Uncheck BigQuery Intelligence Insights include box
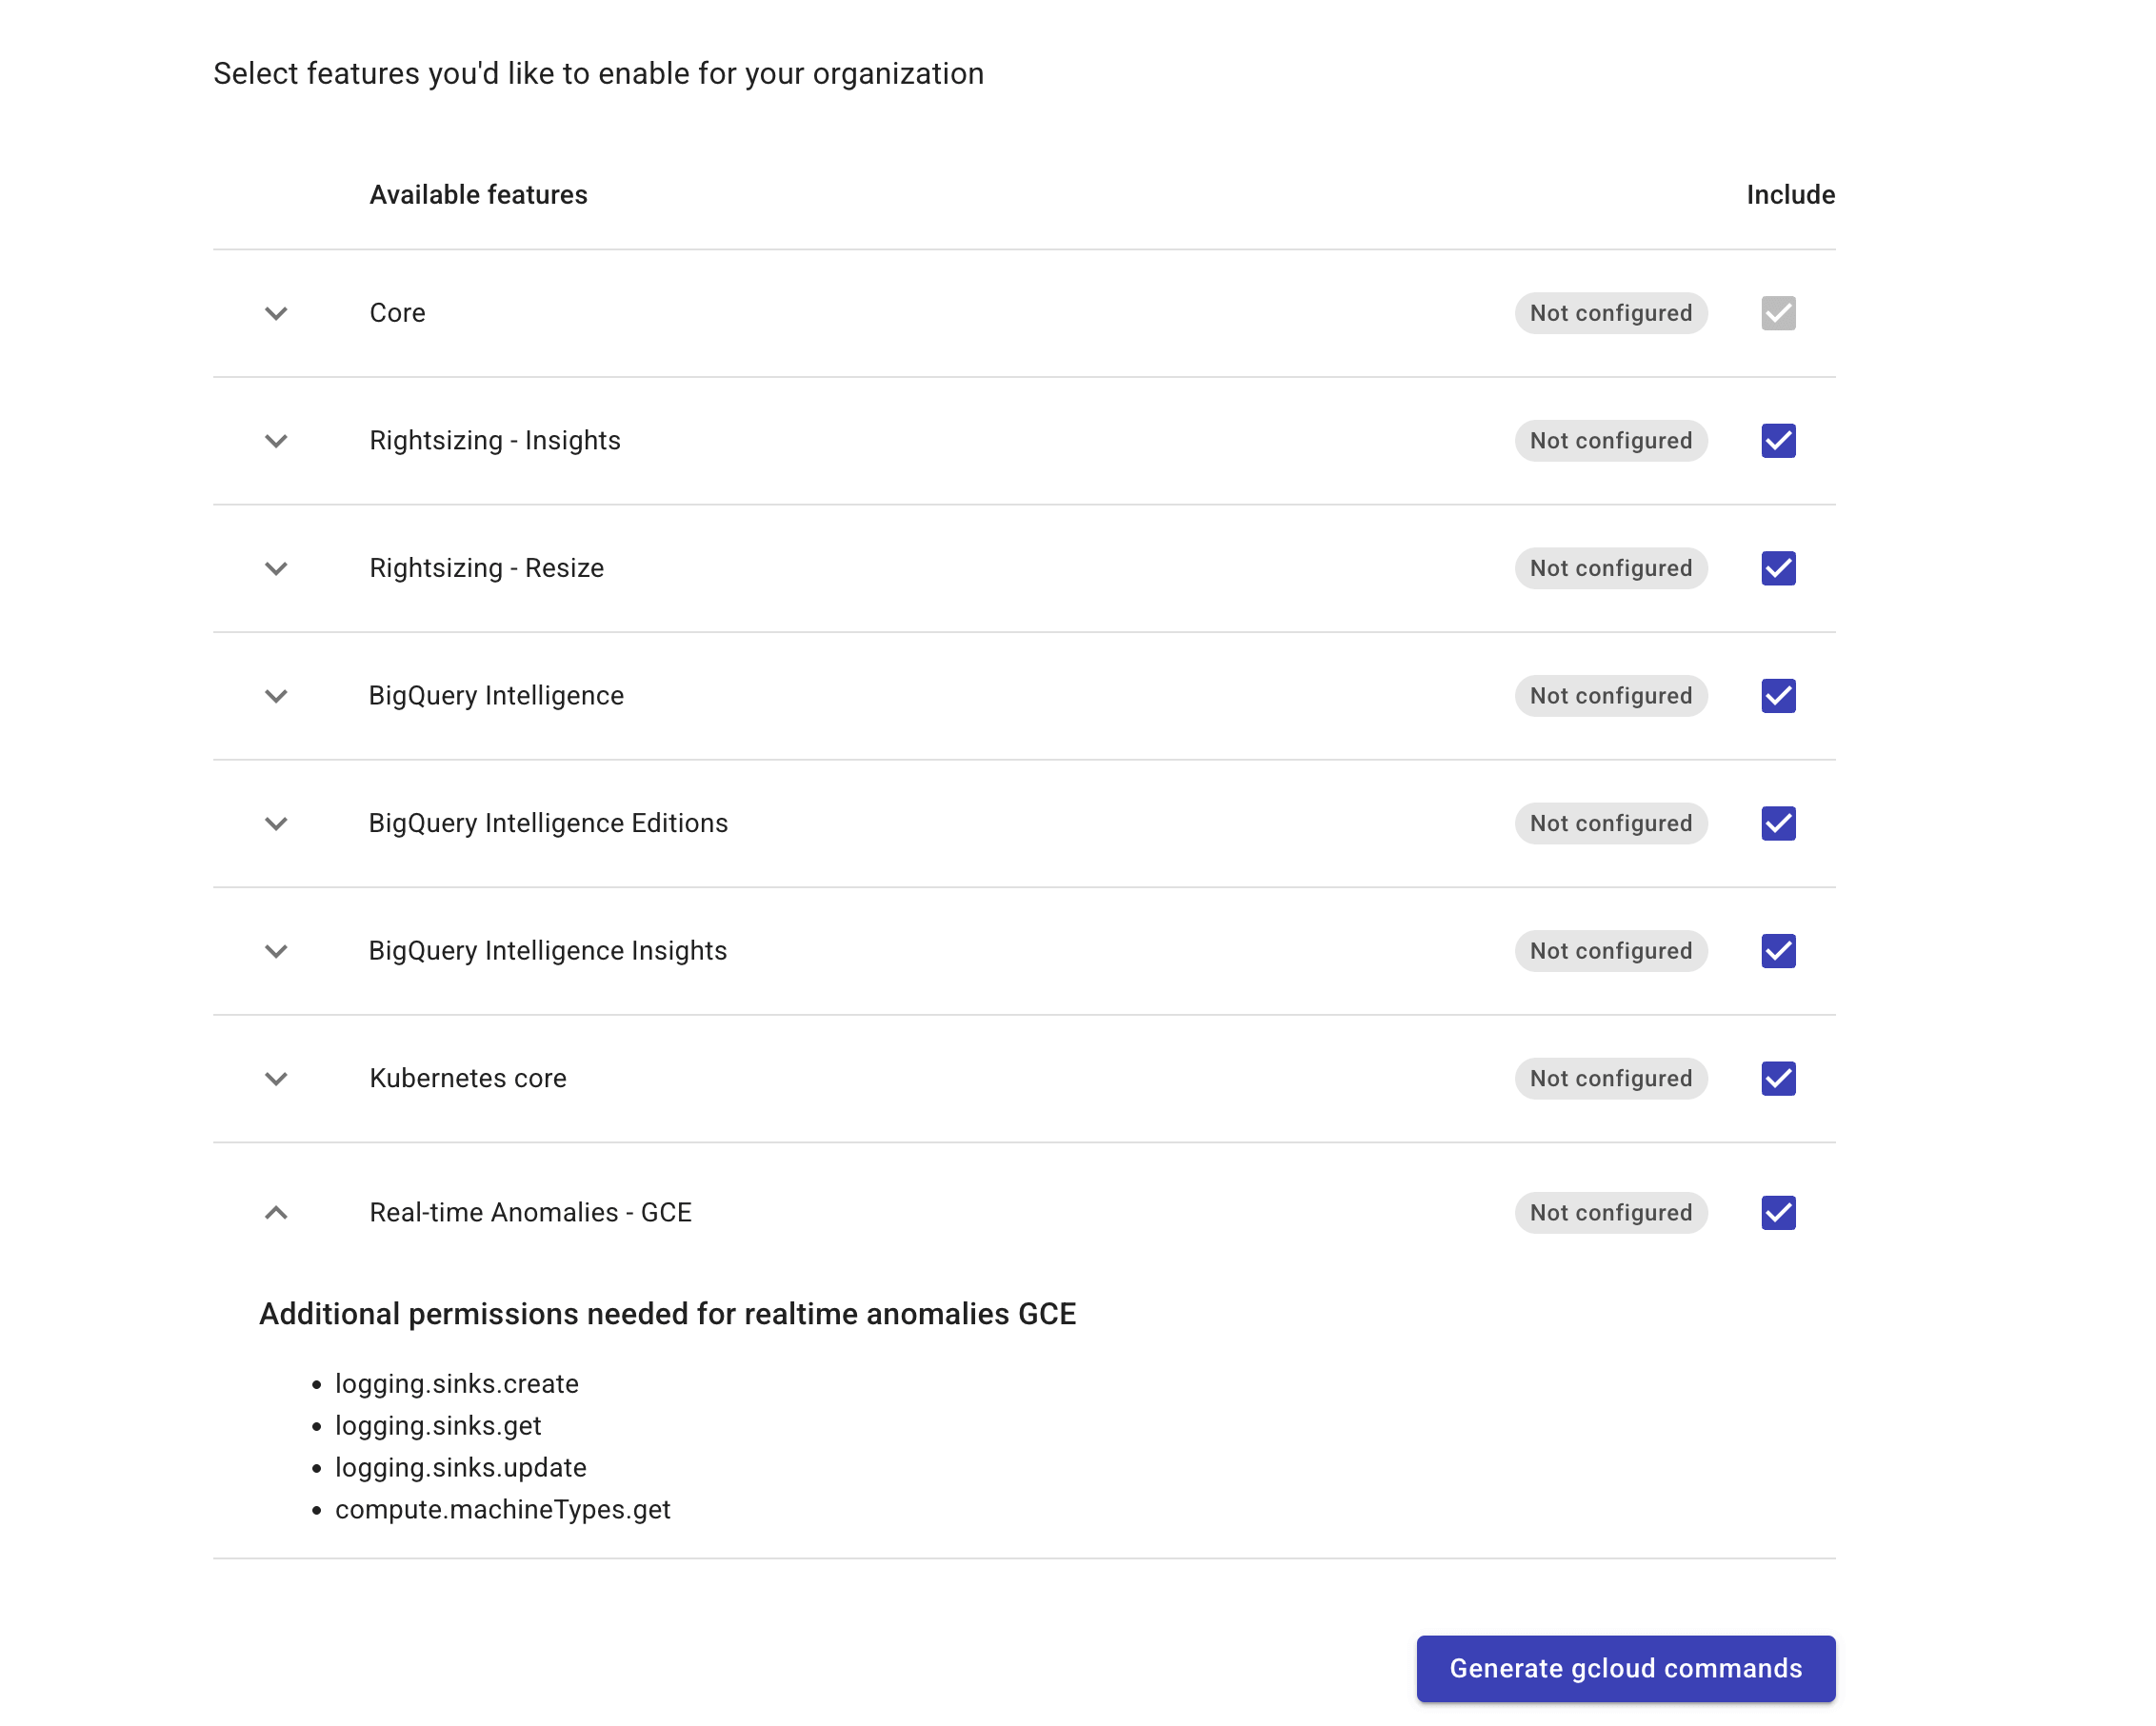Viewport: 2156px width, 1726px height. click(x=1777, y=951)
